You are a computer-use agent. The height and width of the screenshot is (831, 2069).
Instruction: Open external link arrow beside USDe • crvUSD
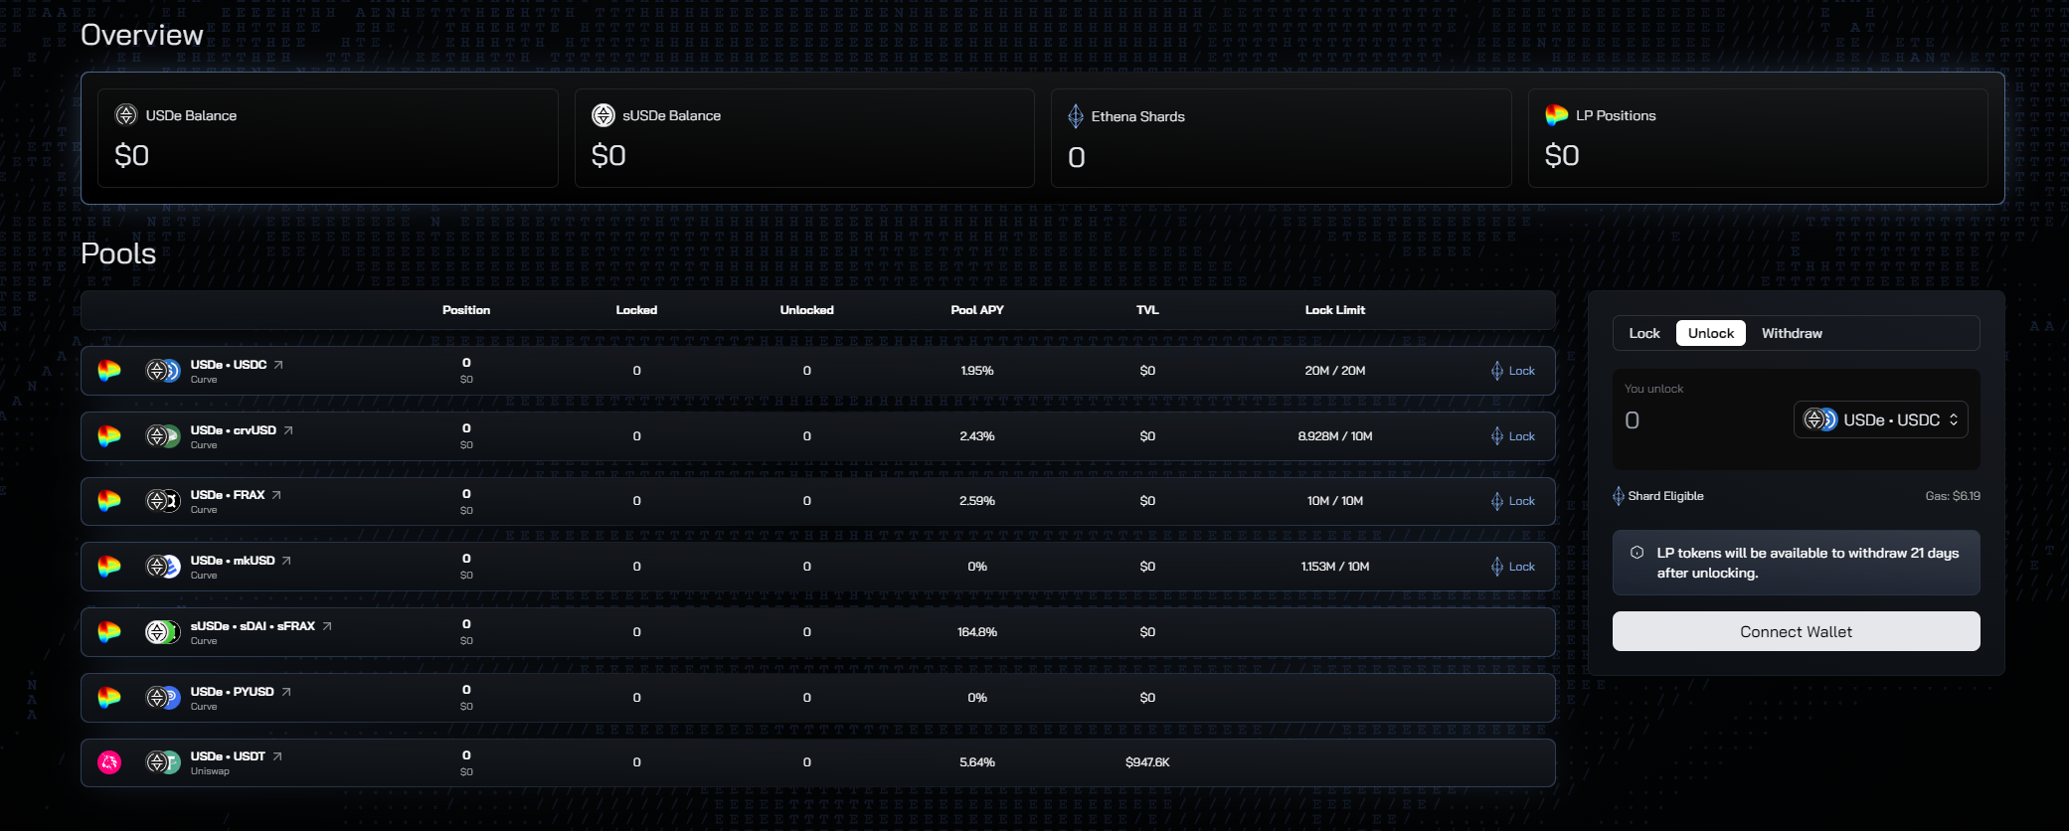tap(288, 430)
